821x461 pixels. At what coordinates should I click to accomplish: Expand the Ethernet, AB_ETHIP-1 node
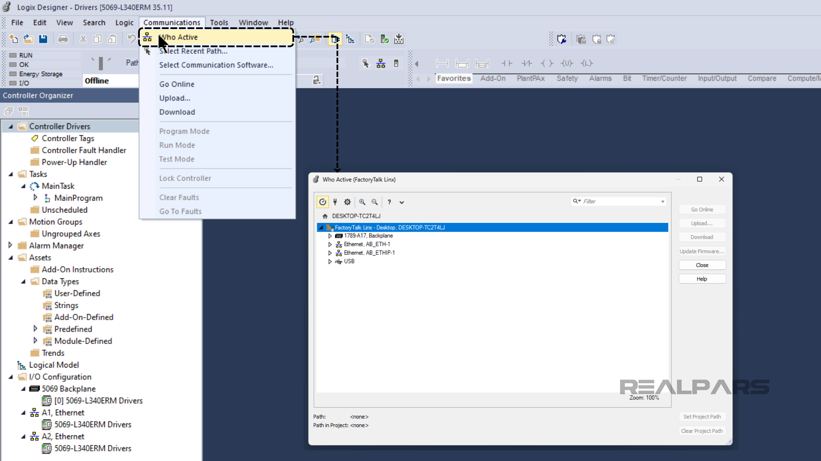(330, 253)
